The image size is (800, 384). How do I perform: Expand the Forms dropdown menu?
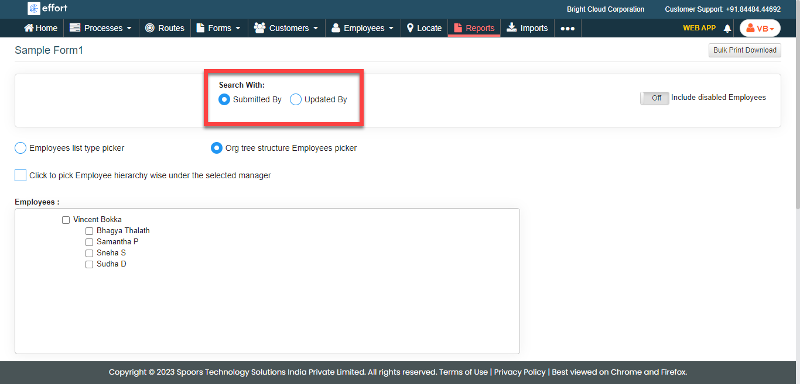tap(218, 28)
